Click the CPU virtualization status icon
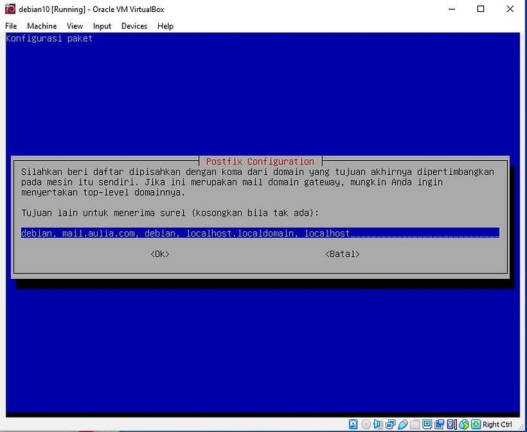527x432 pixels. pyautogui.click(x=452, y=424)
